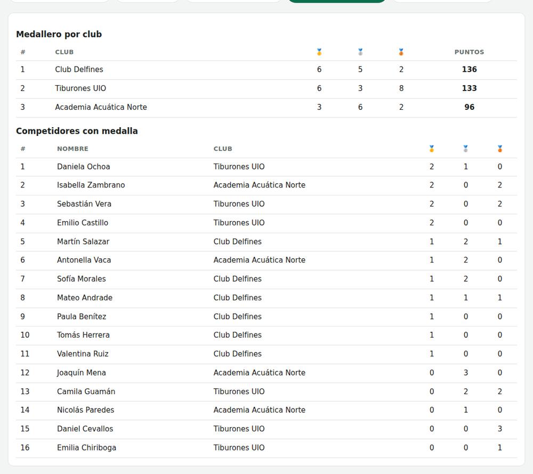Click Academia Acuática Norte in the Medallero por club table
This screenshot has width=533, height=474.
tap(101, 107)
